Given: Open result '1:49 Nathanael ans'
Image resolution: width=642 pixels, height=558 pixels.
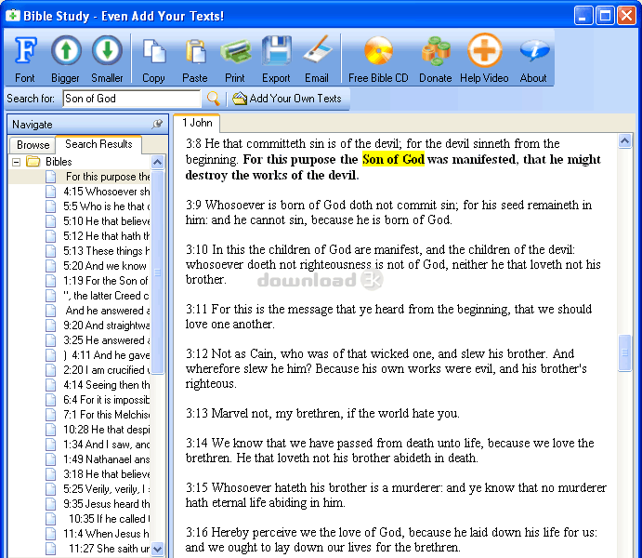Looking at the screenshot, I should tap(107, 459).
